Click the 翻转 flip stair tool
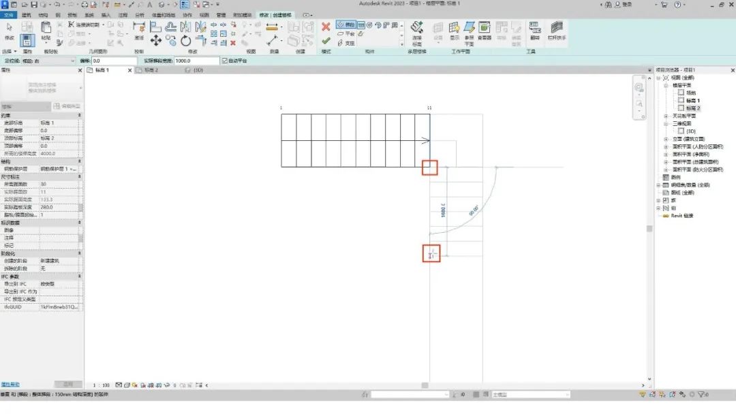 pos(534,31)
